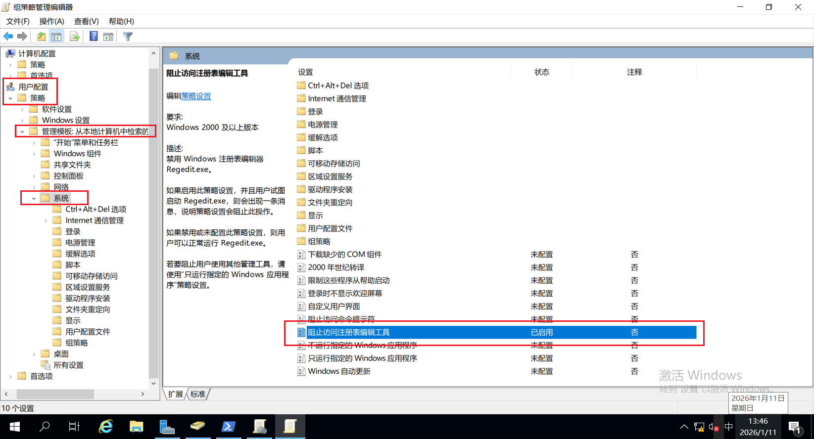
Task: Click the 中 input method indicator
Action: click(x=728, y=427)
